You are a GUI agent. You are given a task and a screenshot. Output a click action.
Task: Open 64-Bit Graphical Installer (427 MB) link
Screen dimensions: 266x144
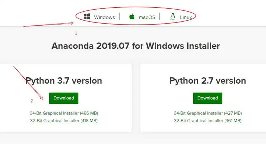click(207, 113)
